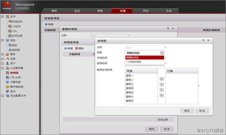Image resolution: width=226 pixels, height=135 pixels.
Task: Click the 邮件地址组 icon
Action: (8, 87)
